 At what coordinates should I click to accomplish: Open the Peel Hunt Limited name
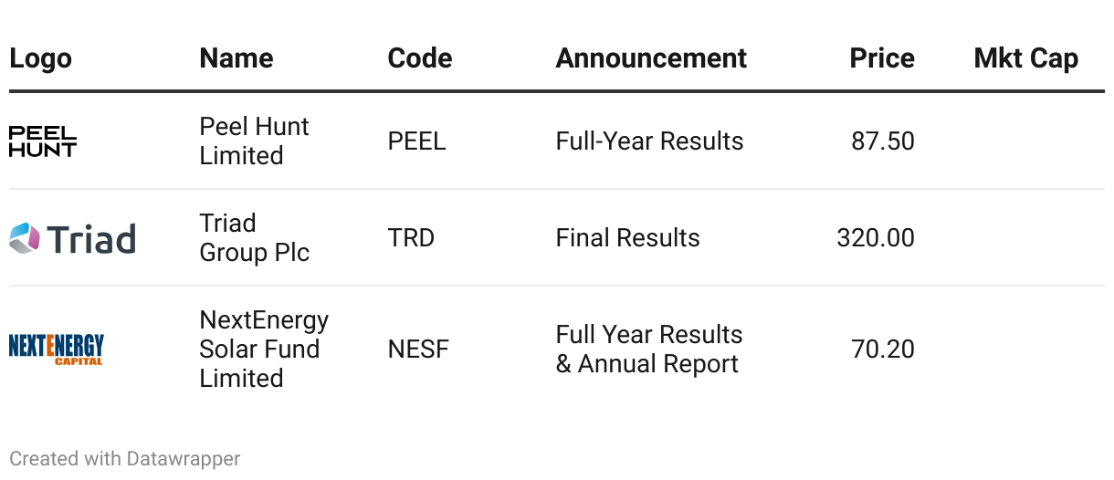click(x=255, y=141)
